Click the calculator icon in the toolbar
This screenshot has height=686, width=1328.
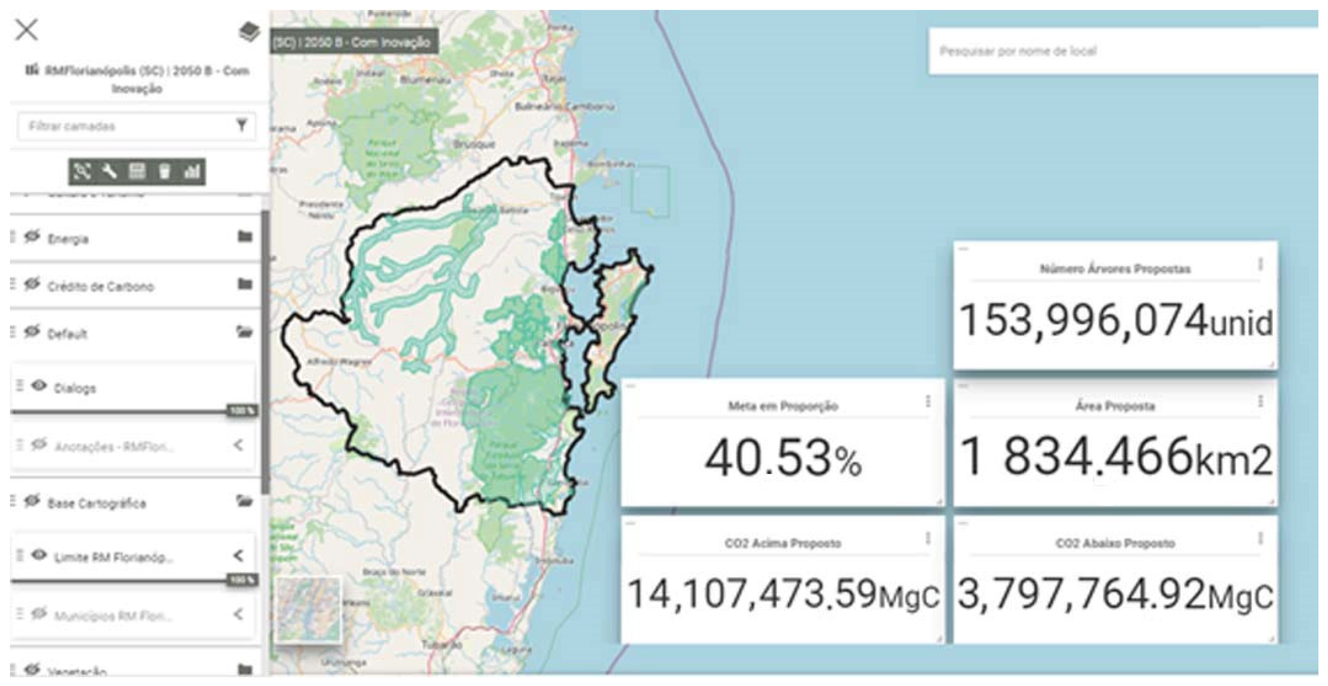coord(137,171)
